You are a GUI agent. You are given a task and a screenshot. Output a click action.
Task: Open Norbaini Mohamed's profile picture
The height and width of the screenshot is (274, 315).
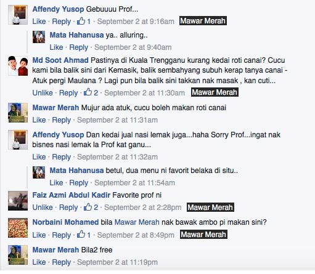(x=18, y=228)
